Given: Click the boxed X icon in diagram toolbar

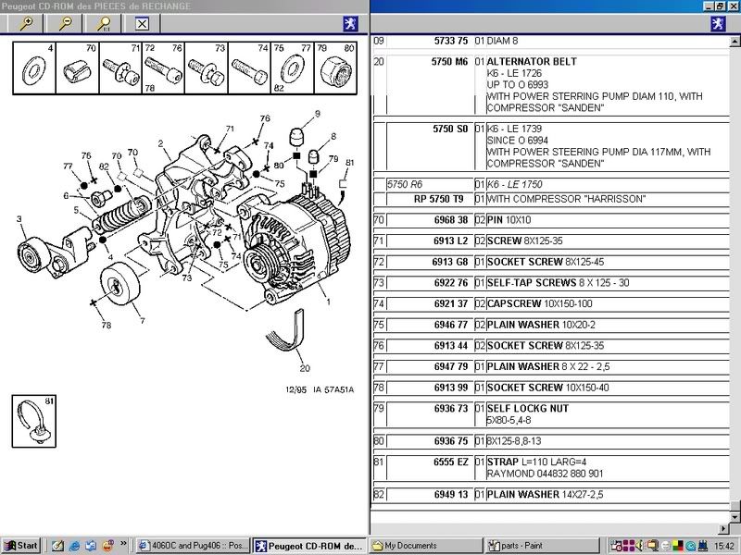Looking at the screenshot, I should [x=142, y=24].
